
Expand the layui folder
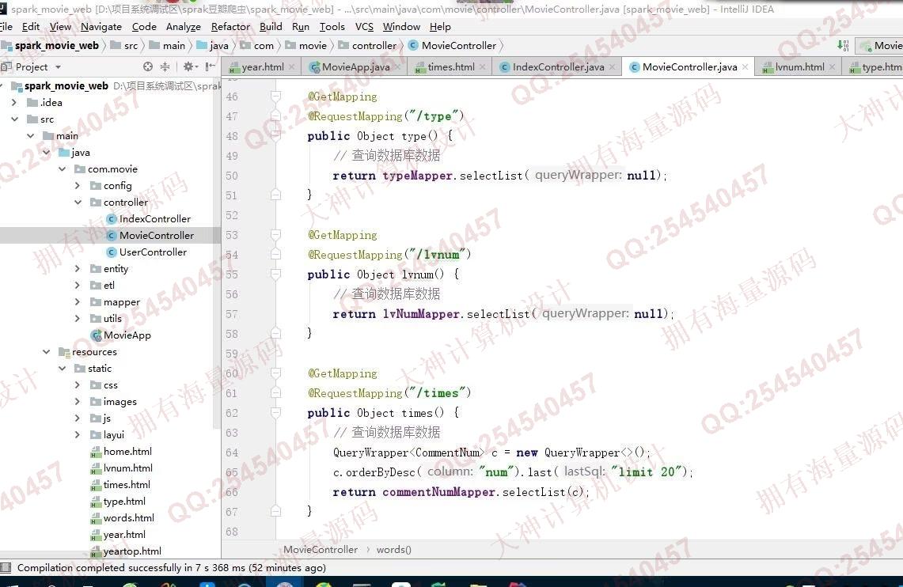(78, 435)
